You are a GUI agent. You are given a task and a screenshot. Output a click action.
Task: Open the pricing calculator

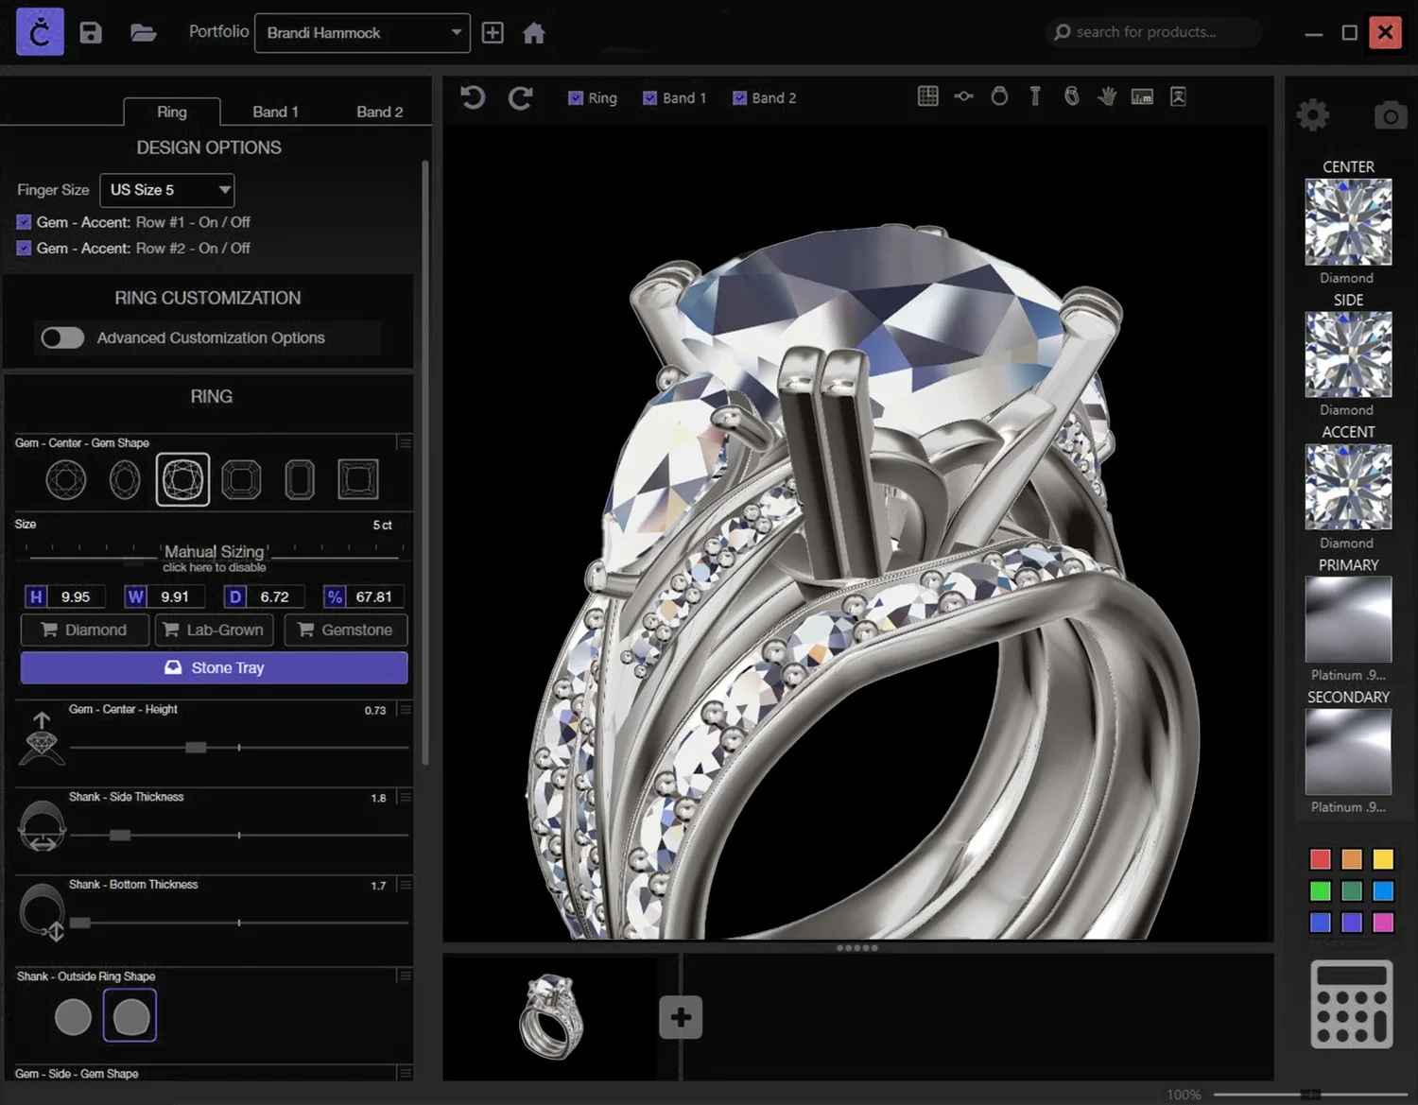1350,1003
